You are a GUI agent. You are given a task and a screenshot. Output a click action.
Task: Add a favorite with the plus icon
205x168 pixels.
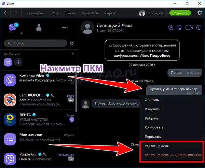click(x=18, y=62)
